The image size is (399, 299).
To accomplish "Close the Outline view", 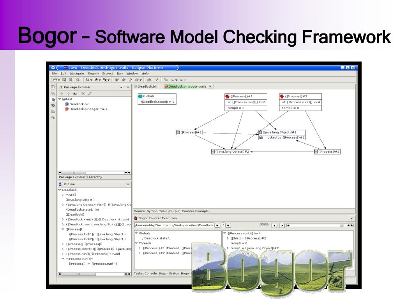I will coord(128,184).
